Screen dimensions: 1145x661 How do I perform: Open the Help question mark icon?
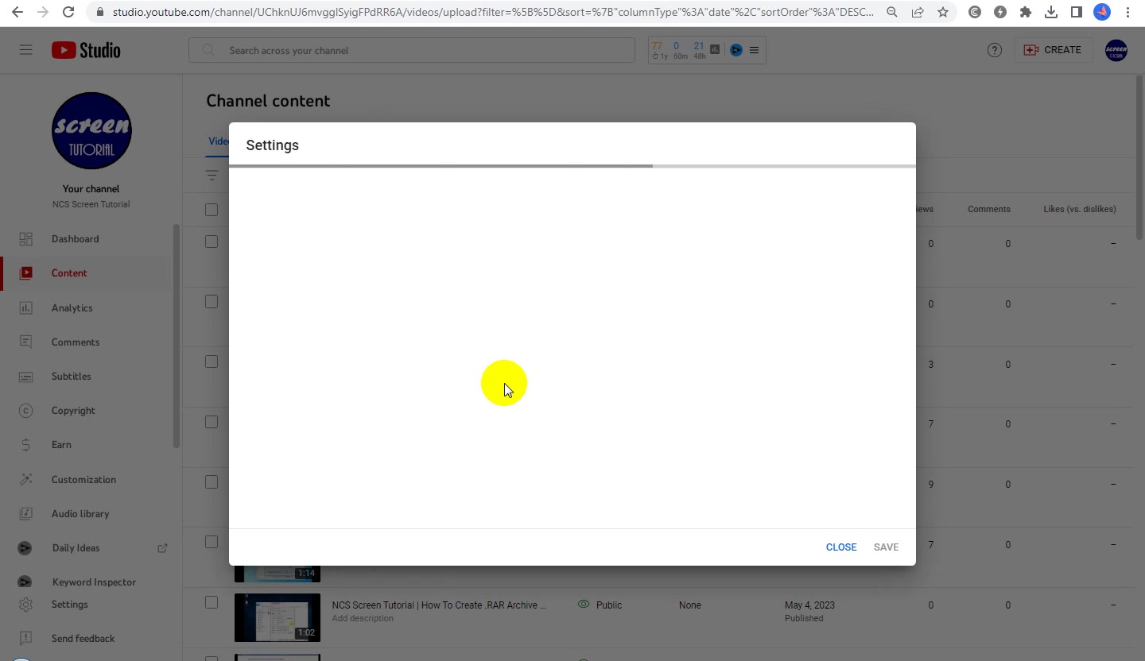click(995, 50)
